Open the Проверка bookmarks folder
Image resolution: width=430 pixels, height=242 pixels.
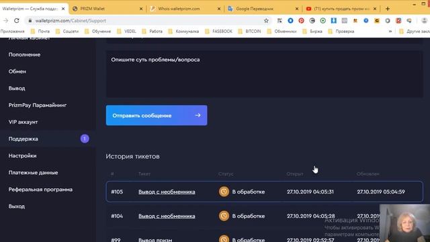[341, 32]
